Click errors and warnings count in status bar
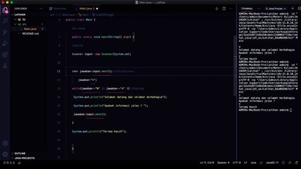 (x=9, y=163)
